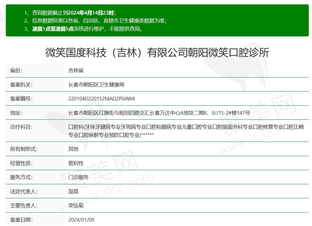Viewport: 312px width, 226px height.
Task: Select the address starting with 长春市朝阳区红旗街
Action: [159, 113]
